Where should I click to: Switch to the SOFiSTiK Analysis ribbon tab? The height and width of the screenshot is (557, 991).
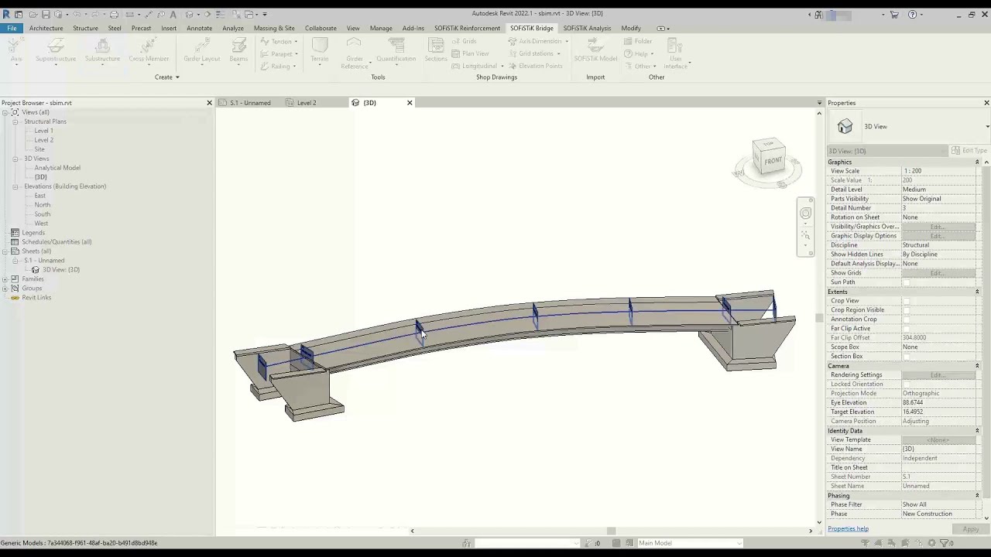click(587, 28)
